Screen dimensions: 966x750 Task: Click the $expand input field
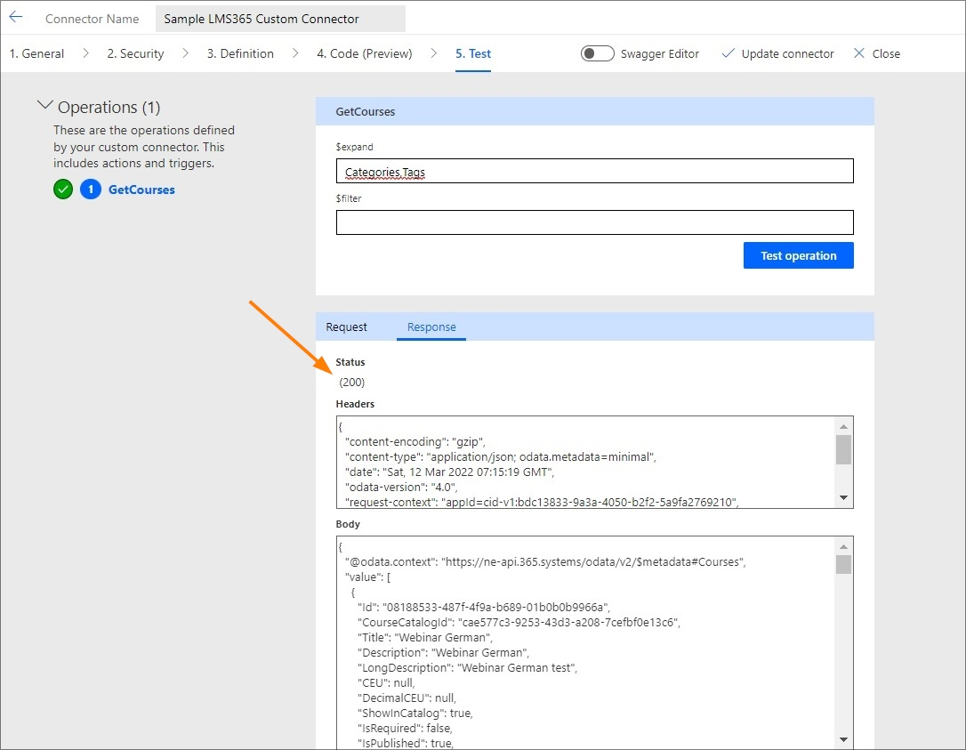[594, 171]
